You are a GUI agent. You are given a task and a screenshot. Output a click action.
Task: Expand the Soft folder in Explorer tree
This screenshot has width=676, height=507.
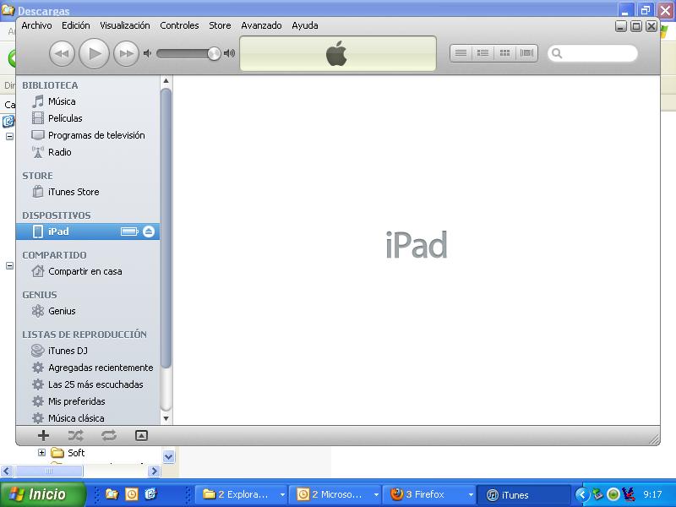(41, 453)
